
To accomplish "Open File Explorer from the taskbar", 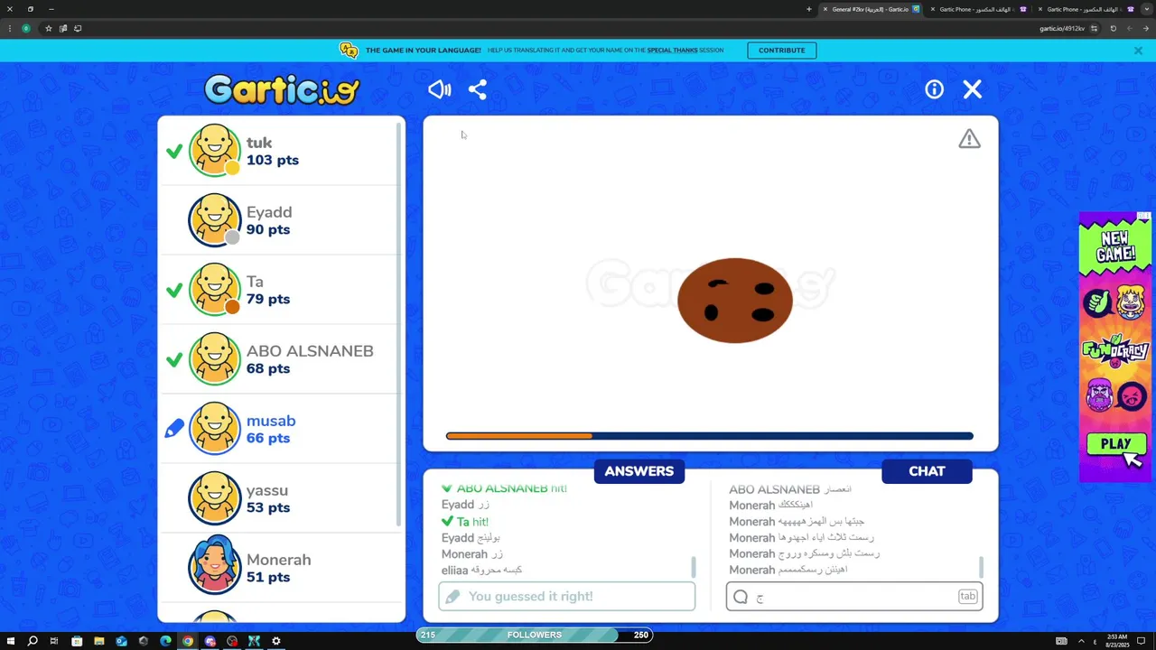I will pyautogui.click(x=98, y=641).
